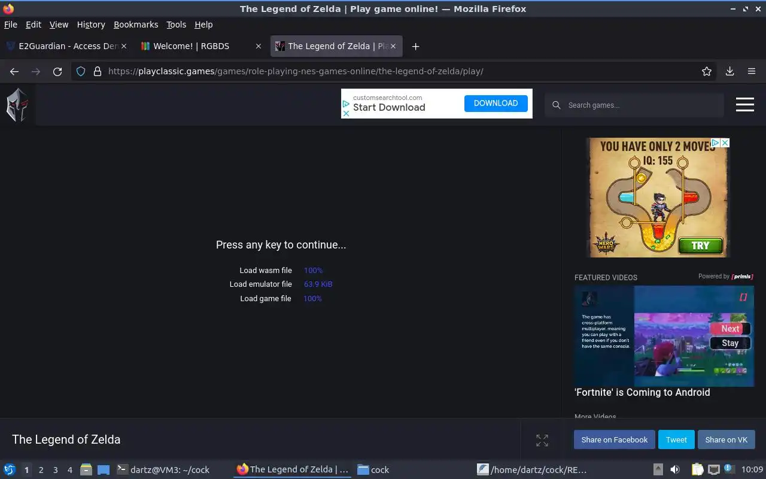Switch to workspace 2
766x479 pixels.
(x=41, y=470)
